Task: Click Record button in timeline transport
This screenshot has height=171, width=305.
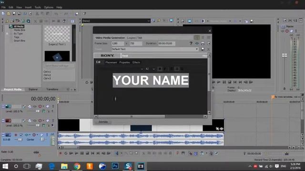Action: pos(61,153)
